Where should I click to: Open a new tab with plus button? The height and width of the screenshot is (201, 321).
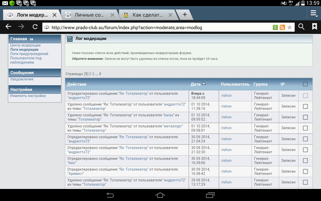tap(185, 15)
